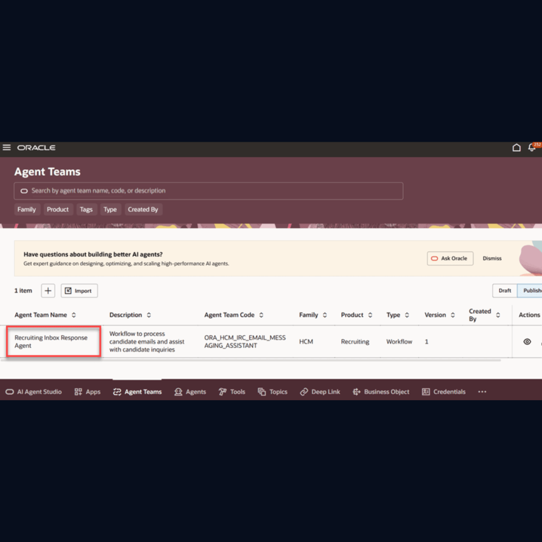Open the more options ellipsis in bottom bar
This screenshot has height=542, width=542.
[x=482, y=392]
